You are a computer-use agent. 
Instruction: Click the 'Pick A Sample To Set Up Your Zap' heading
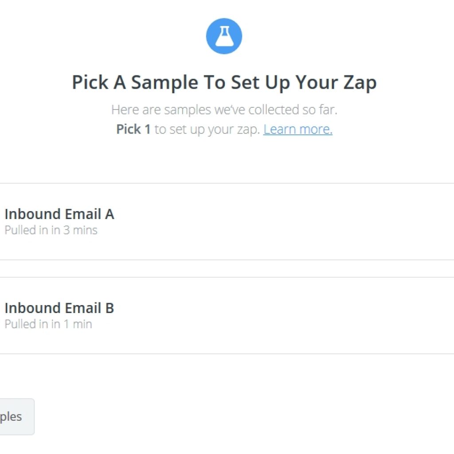pyautogui.click(x=224, y=82)
